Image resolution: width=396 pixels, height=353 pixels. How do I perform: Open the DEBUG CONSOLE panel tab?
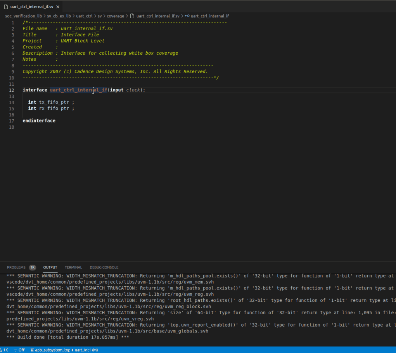pyautogui.click(x=104, y=267)
